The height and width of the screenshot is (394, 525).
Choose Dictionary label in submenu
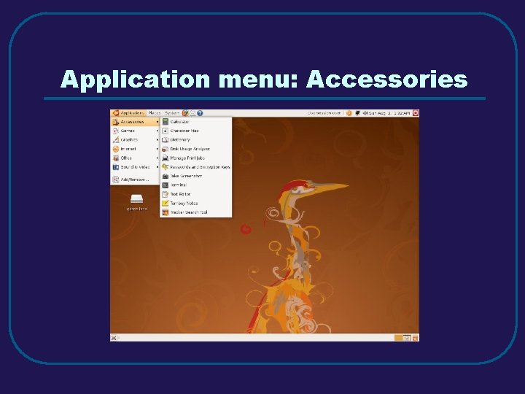180,139
